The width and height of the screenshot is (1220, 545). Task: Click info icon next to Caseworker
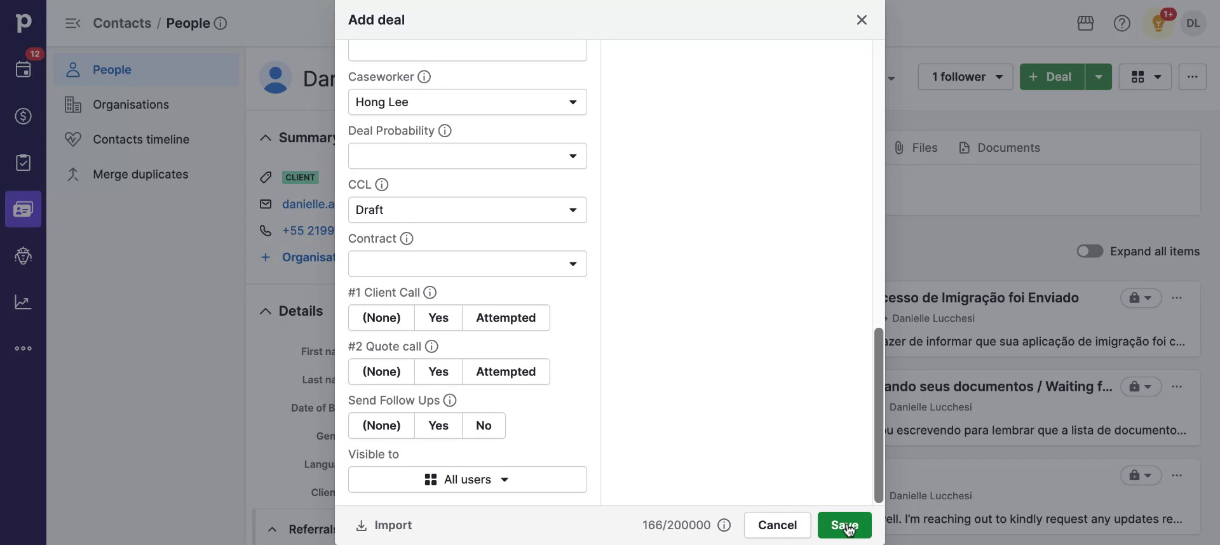click(x=424, y=77)
